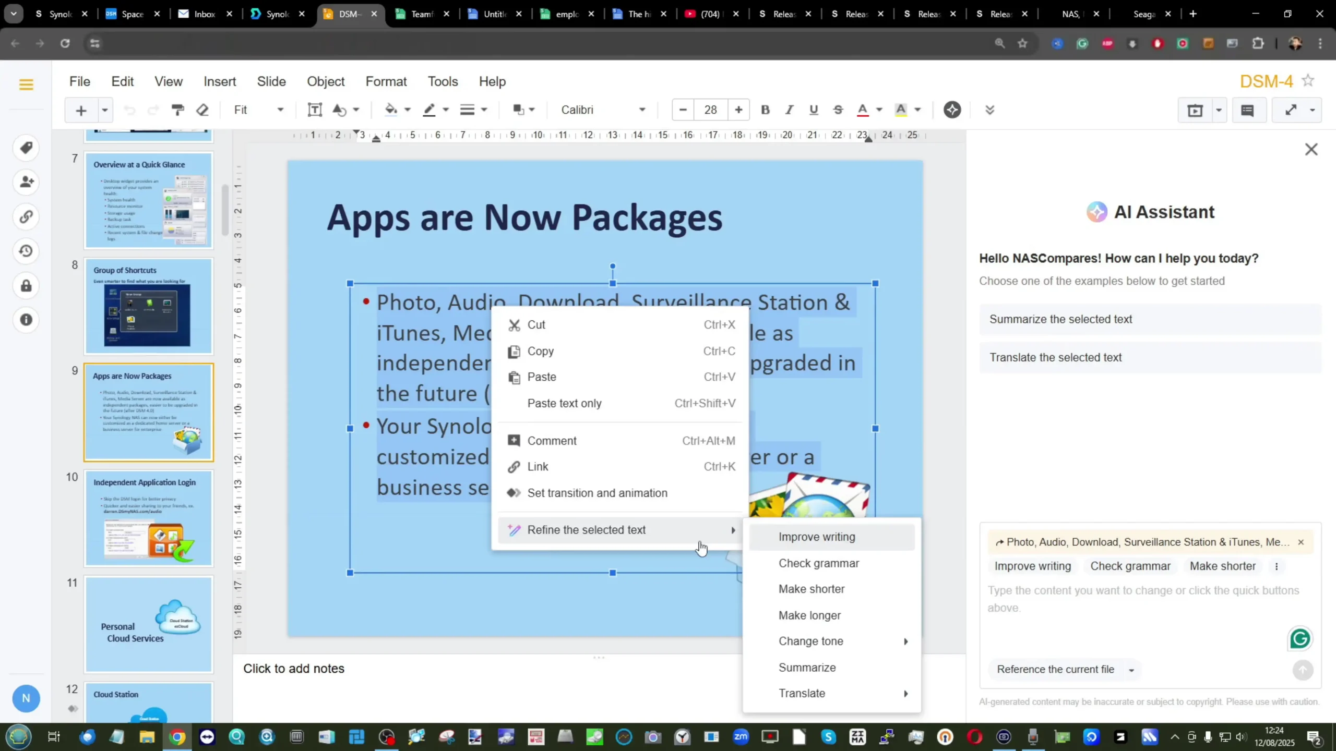Choose Check grammar in submenu
Image resolution: width=1336 pixels, height=751 pixels.
tap(832, 564)
